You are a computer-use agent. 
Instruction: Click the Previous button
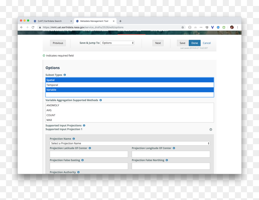point(58,43)
